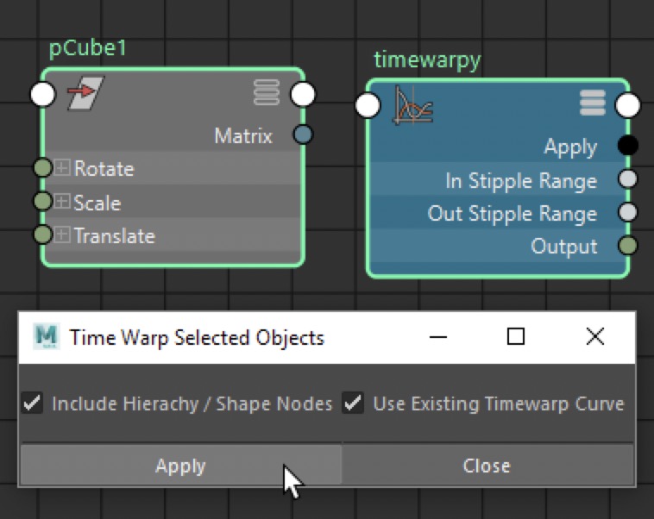The image size is (654, 519).
Task: Toggle pCube1 node view mode bars icon
Action: [x=267, y=92]
